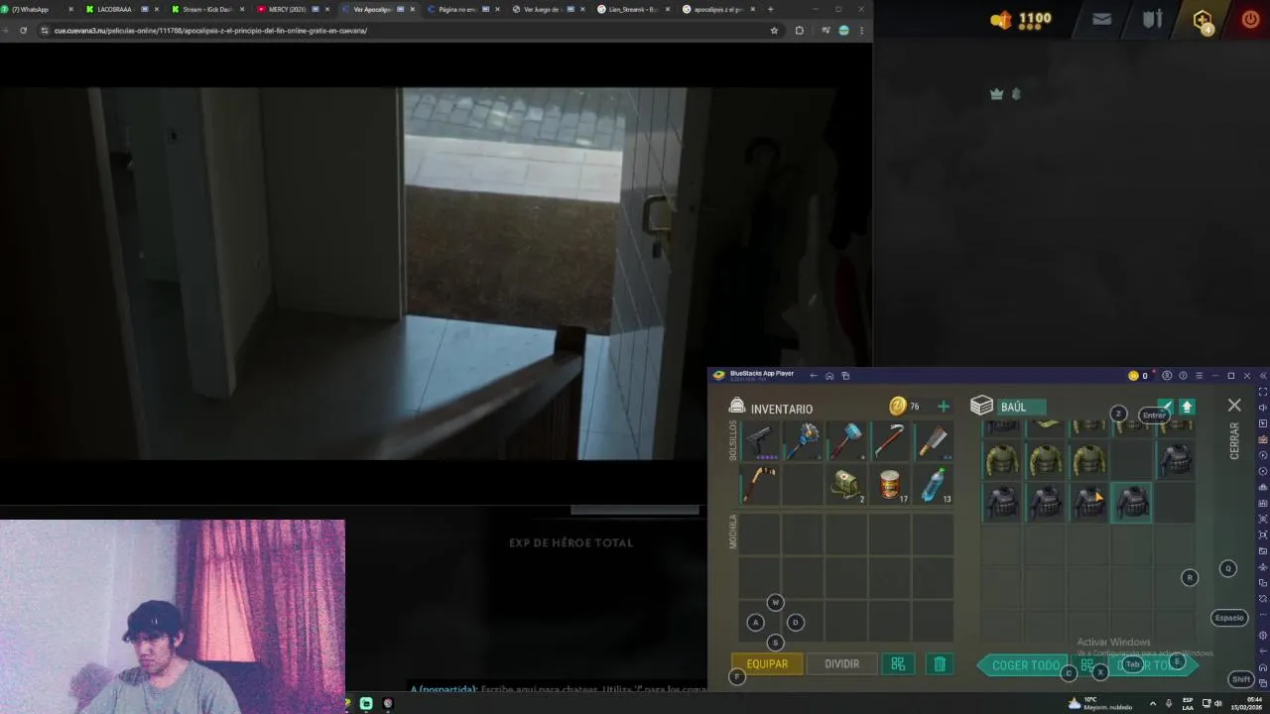Select the highlighted black vest in chest
Screen dimensions: 1270x714
click(1132, 503)
